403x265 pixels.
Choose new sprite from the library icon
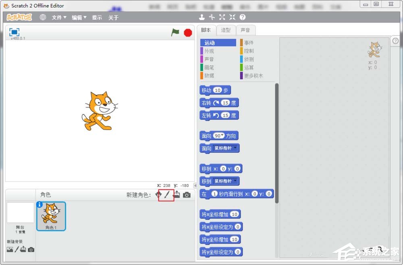pos(158,195)
